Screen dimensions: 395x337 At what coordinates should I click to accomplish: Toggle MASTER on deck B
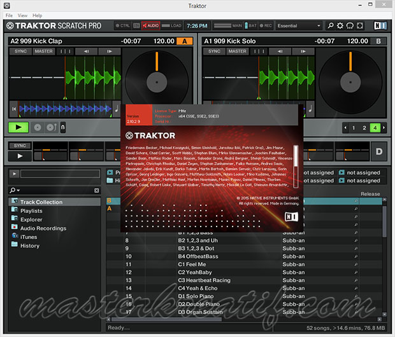click(x=237, y=52)
